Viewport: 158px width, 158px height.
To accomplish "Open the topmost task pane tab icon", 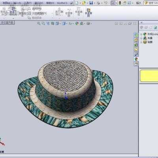I will 136,35.
